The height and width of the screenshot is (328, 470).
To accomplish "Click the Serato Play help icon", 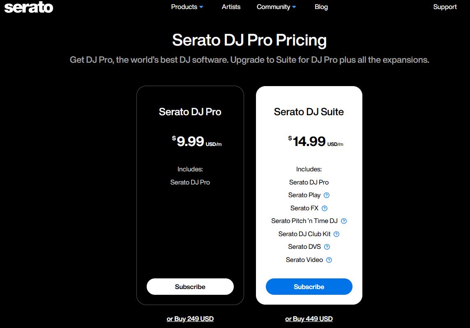I will point(326,195).
